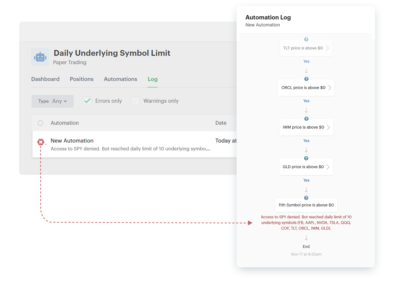This screenshot has height=285, width=403.
Task: Select the radio button in Automation header
Action: [x=41, y=123]
